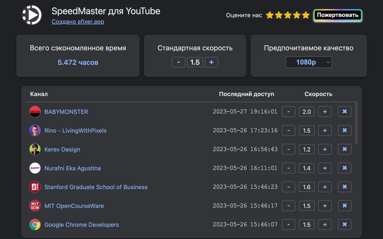Increase speed for Stanford Graduate School of Business
The height and width of the screenshot is (239, 383).
click(325, 187)
